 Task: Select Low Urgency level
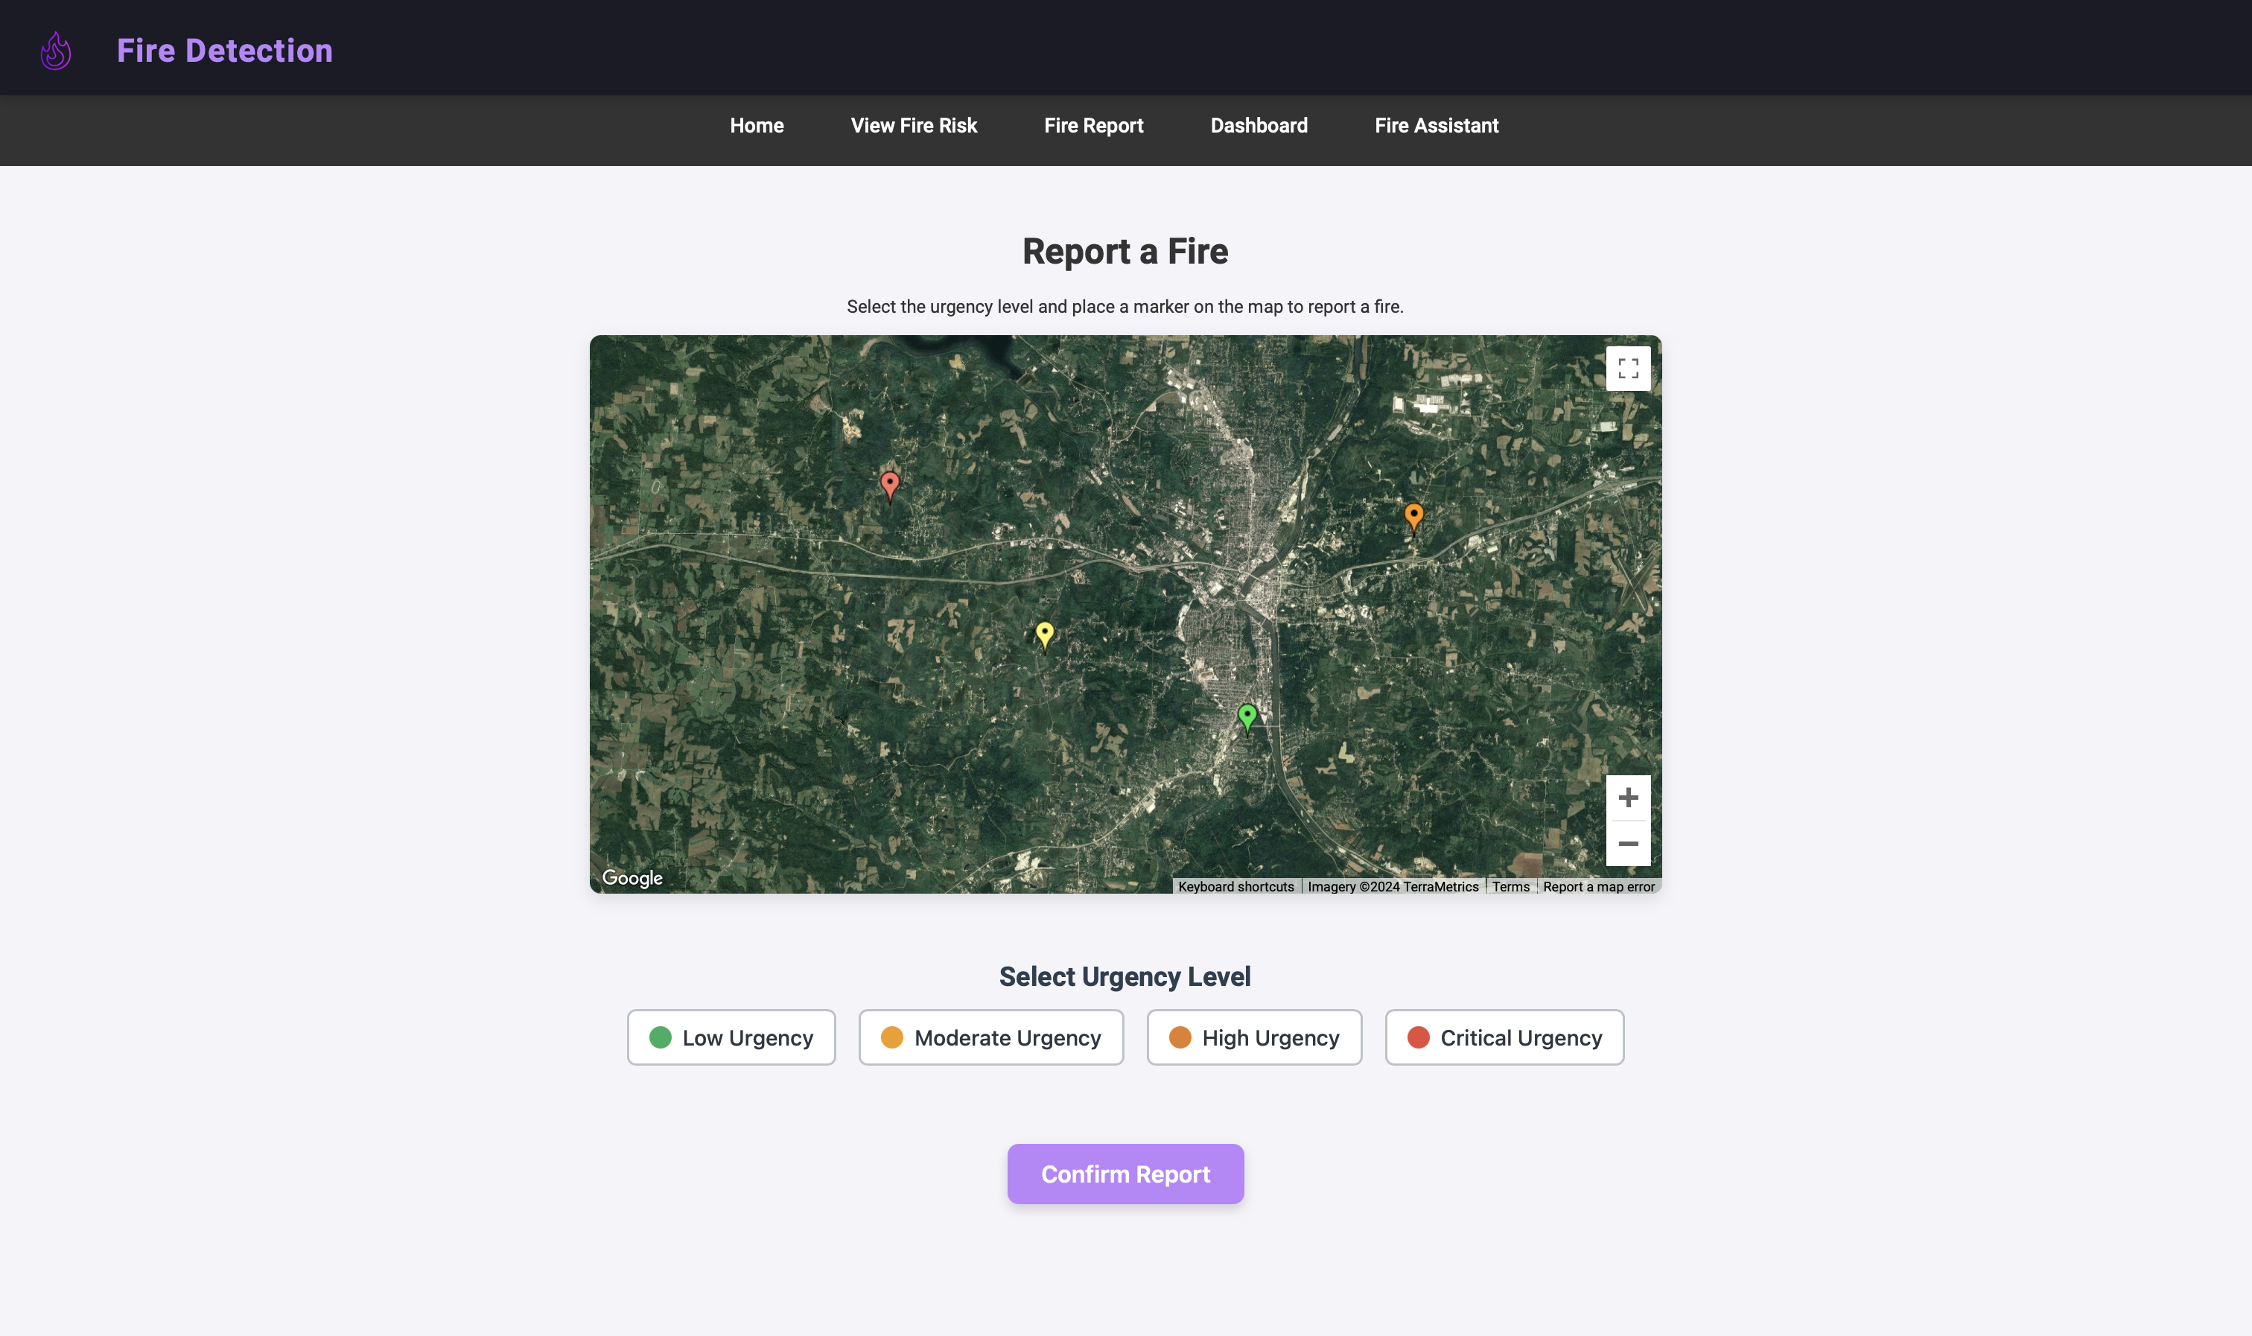[x=731, y=1037]
